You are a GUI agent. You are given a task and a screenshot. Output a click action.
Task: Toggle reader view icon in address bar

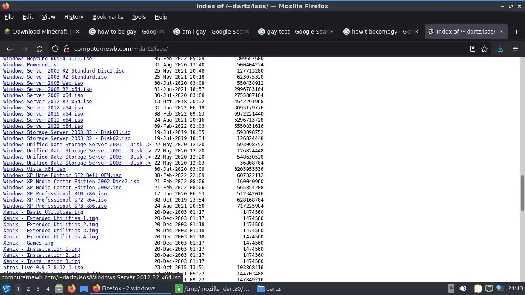pos(473,49)
